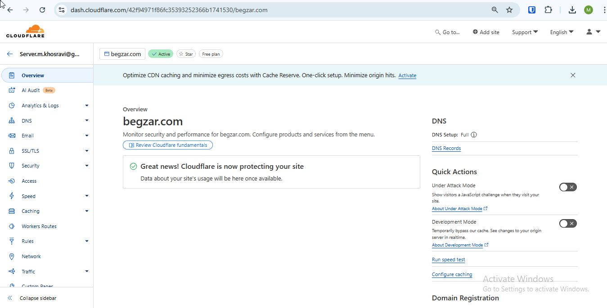The width and height of the screenshot is (607, 308).
Task: Star the begzar.com site
Action: click(186, 54)
